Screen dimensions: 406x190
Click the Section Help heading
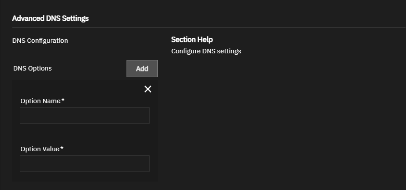click(192, 40)
